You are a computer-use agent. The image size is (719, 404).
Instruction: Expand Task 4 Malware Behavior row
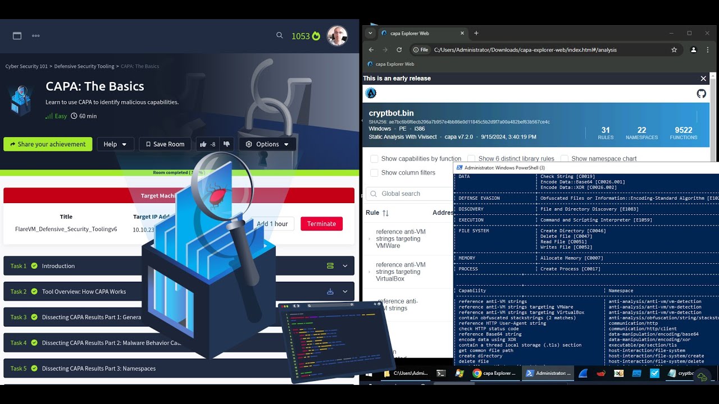point(179,343)
